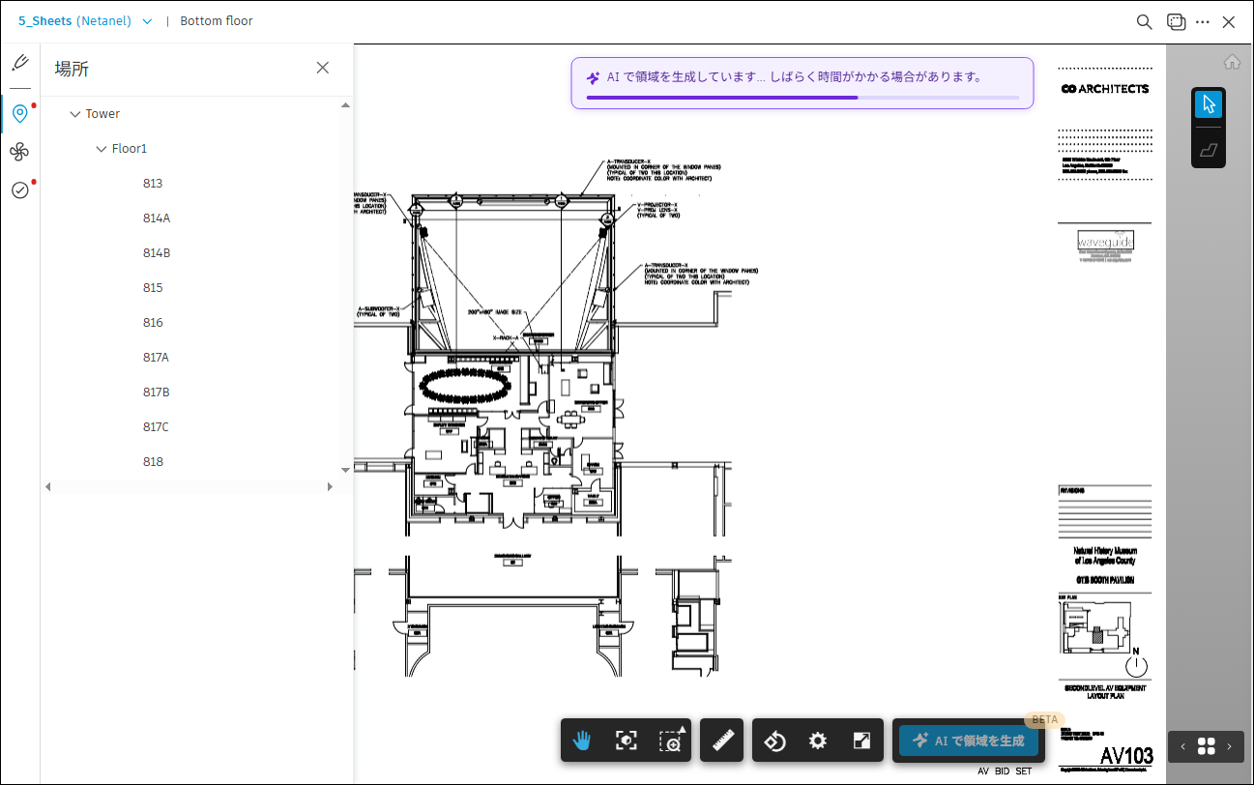This screenshot has height=785, width=1254.
Task: Click the tree scroll down arrow
Action: 345,470
